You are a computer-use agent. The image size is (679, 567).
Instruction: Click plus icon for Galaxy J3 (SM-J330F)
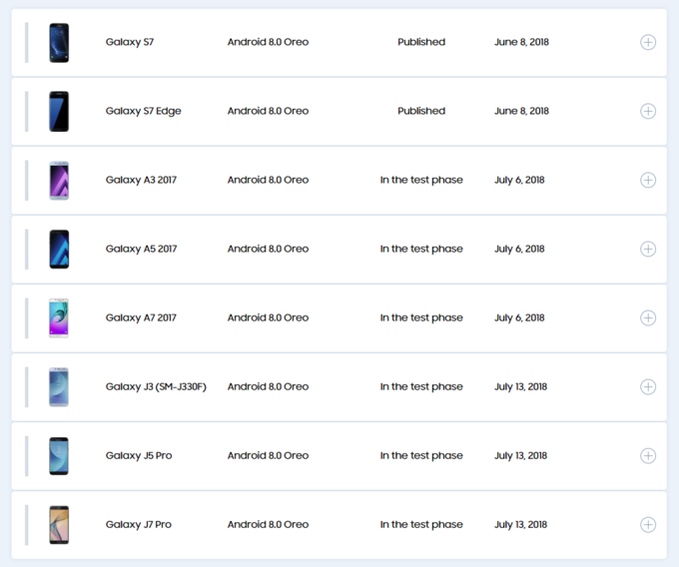[x=648, y=386]
